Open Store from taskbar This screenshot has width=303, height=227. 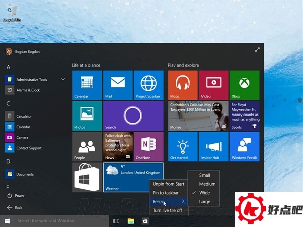point(145,221)
